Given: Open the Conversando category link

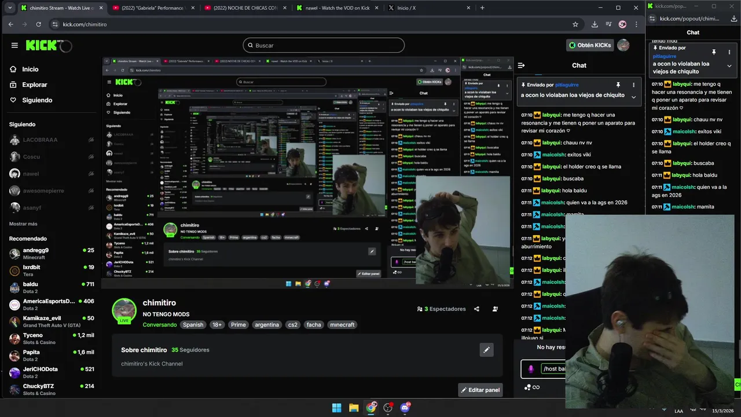Looking at the screenshot, I should tap(160, 325).
